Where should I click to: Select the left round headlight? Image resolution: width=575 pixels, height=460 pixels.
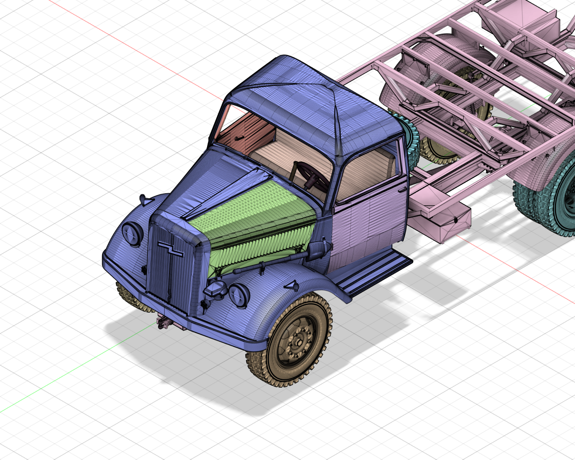click(133, 234)
